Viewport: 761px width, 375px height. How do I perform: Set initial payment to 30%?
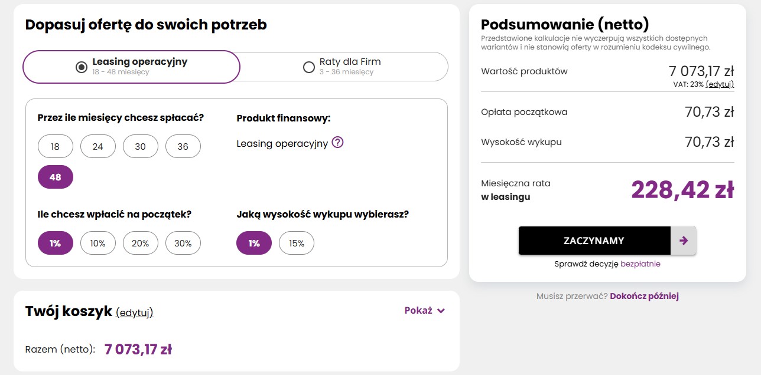click(x=183, y=243)
